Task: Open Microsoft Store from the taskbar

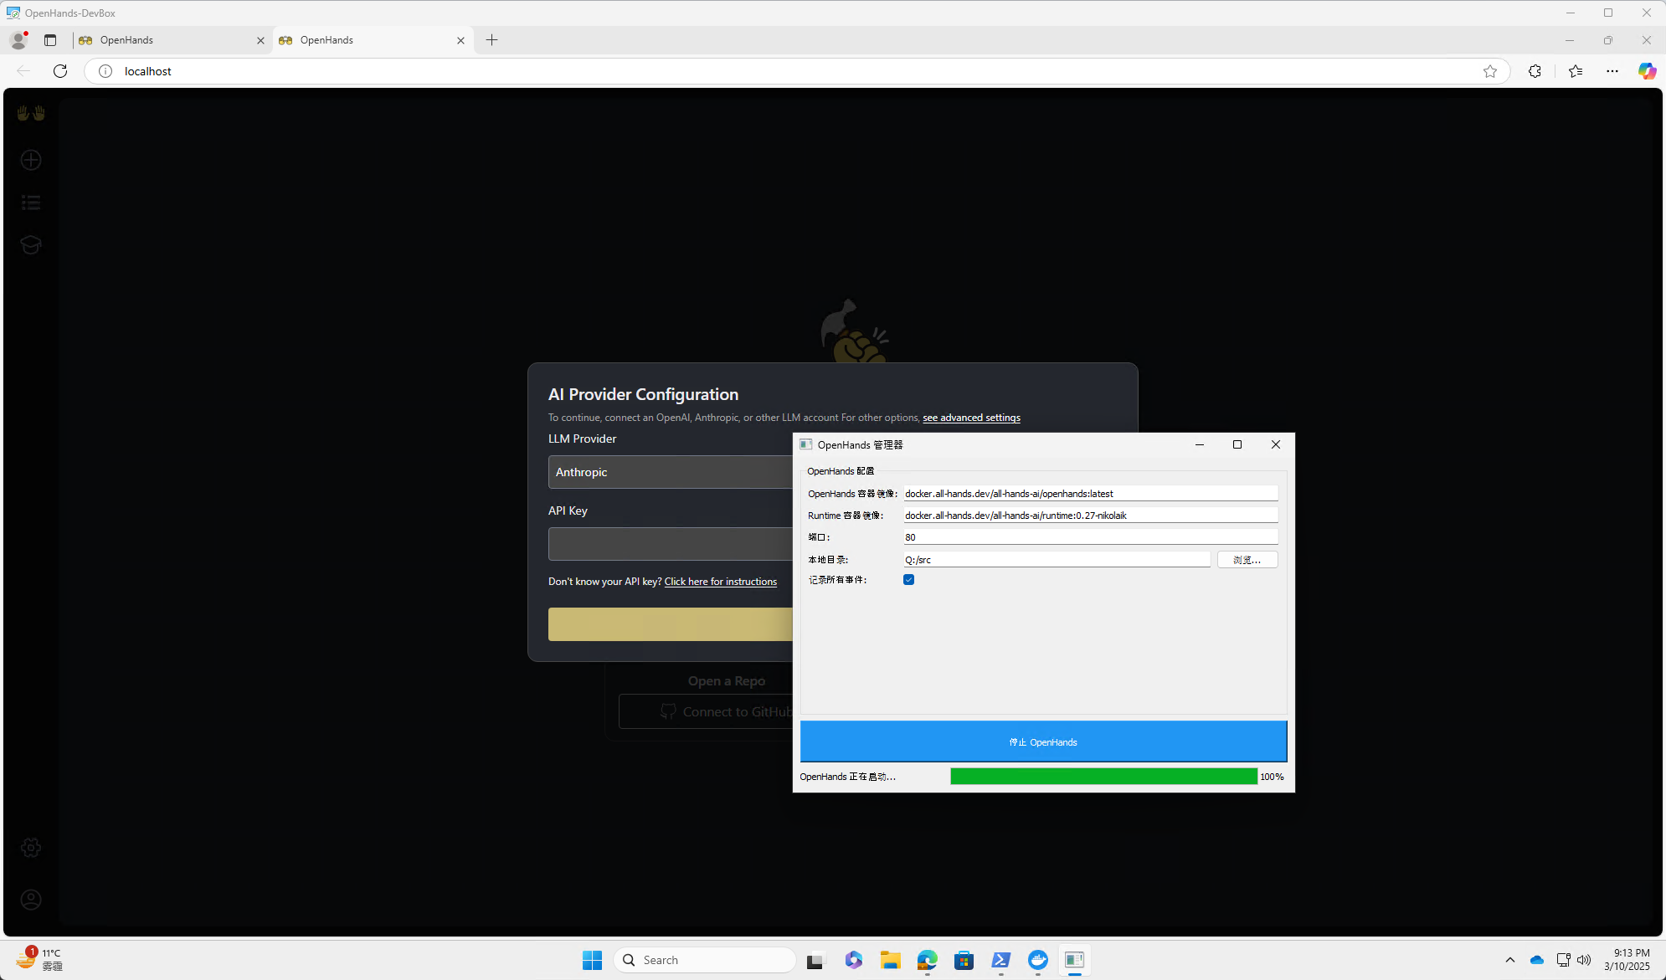Action: click(x=964, y=960)
